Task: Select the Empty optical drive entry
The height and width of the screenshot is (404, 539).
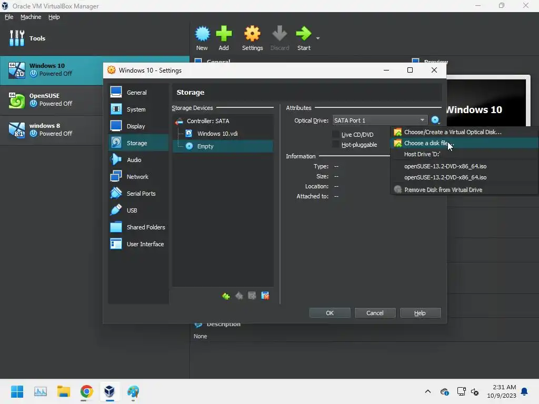Action: coord(223,146)
